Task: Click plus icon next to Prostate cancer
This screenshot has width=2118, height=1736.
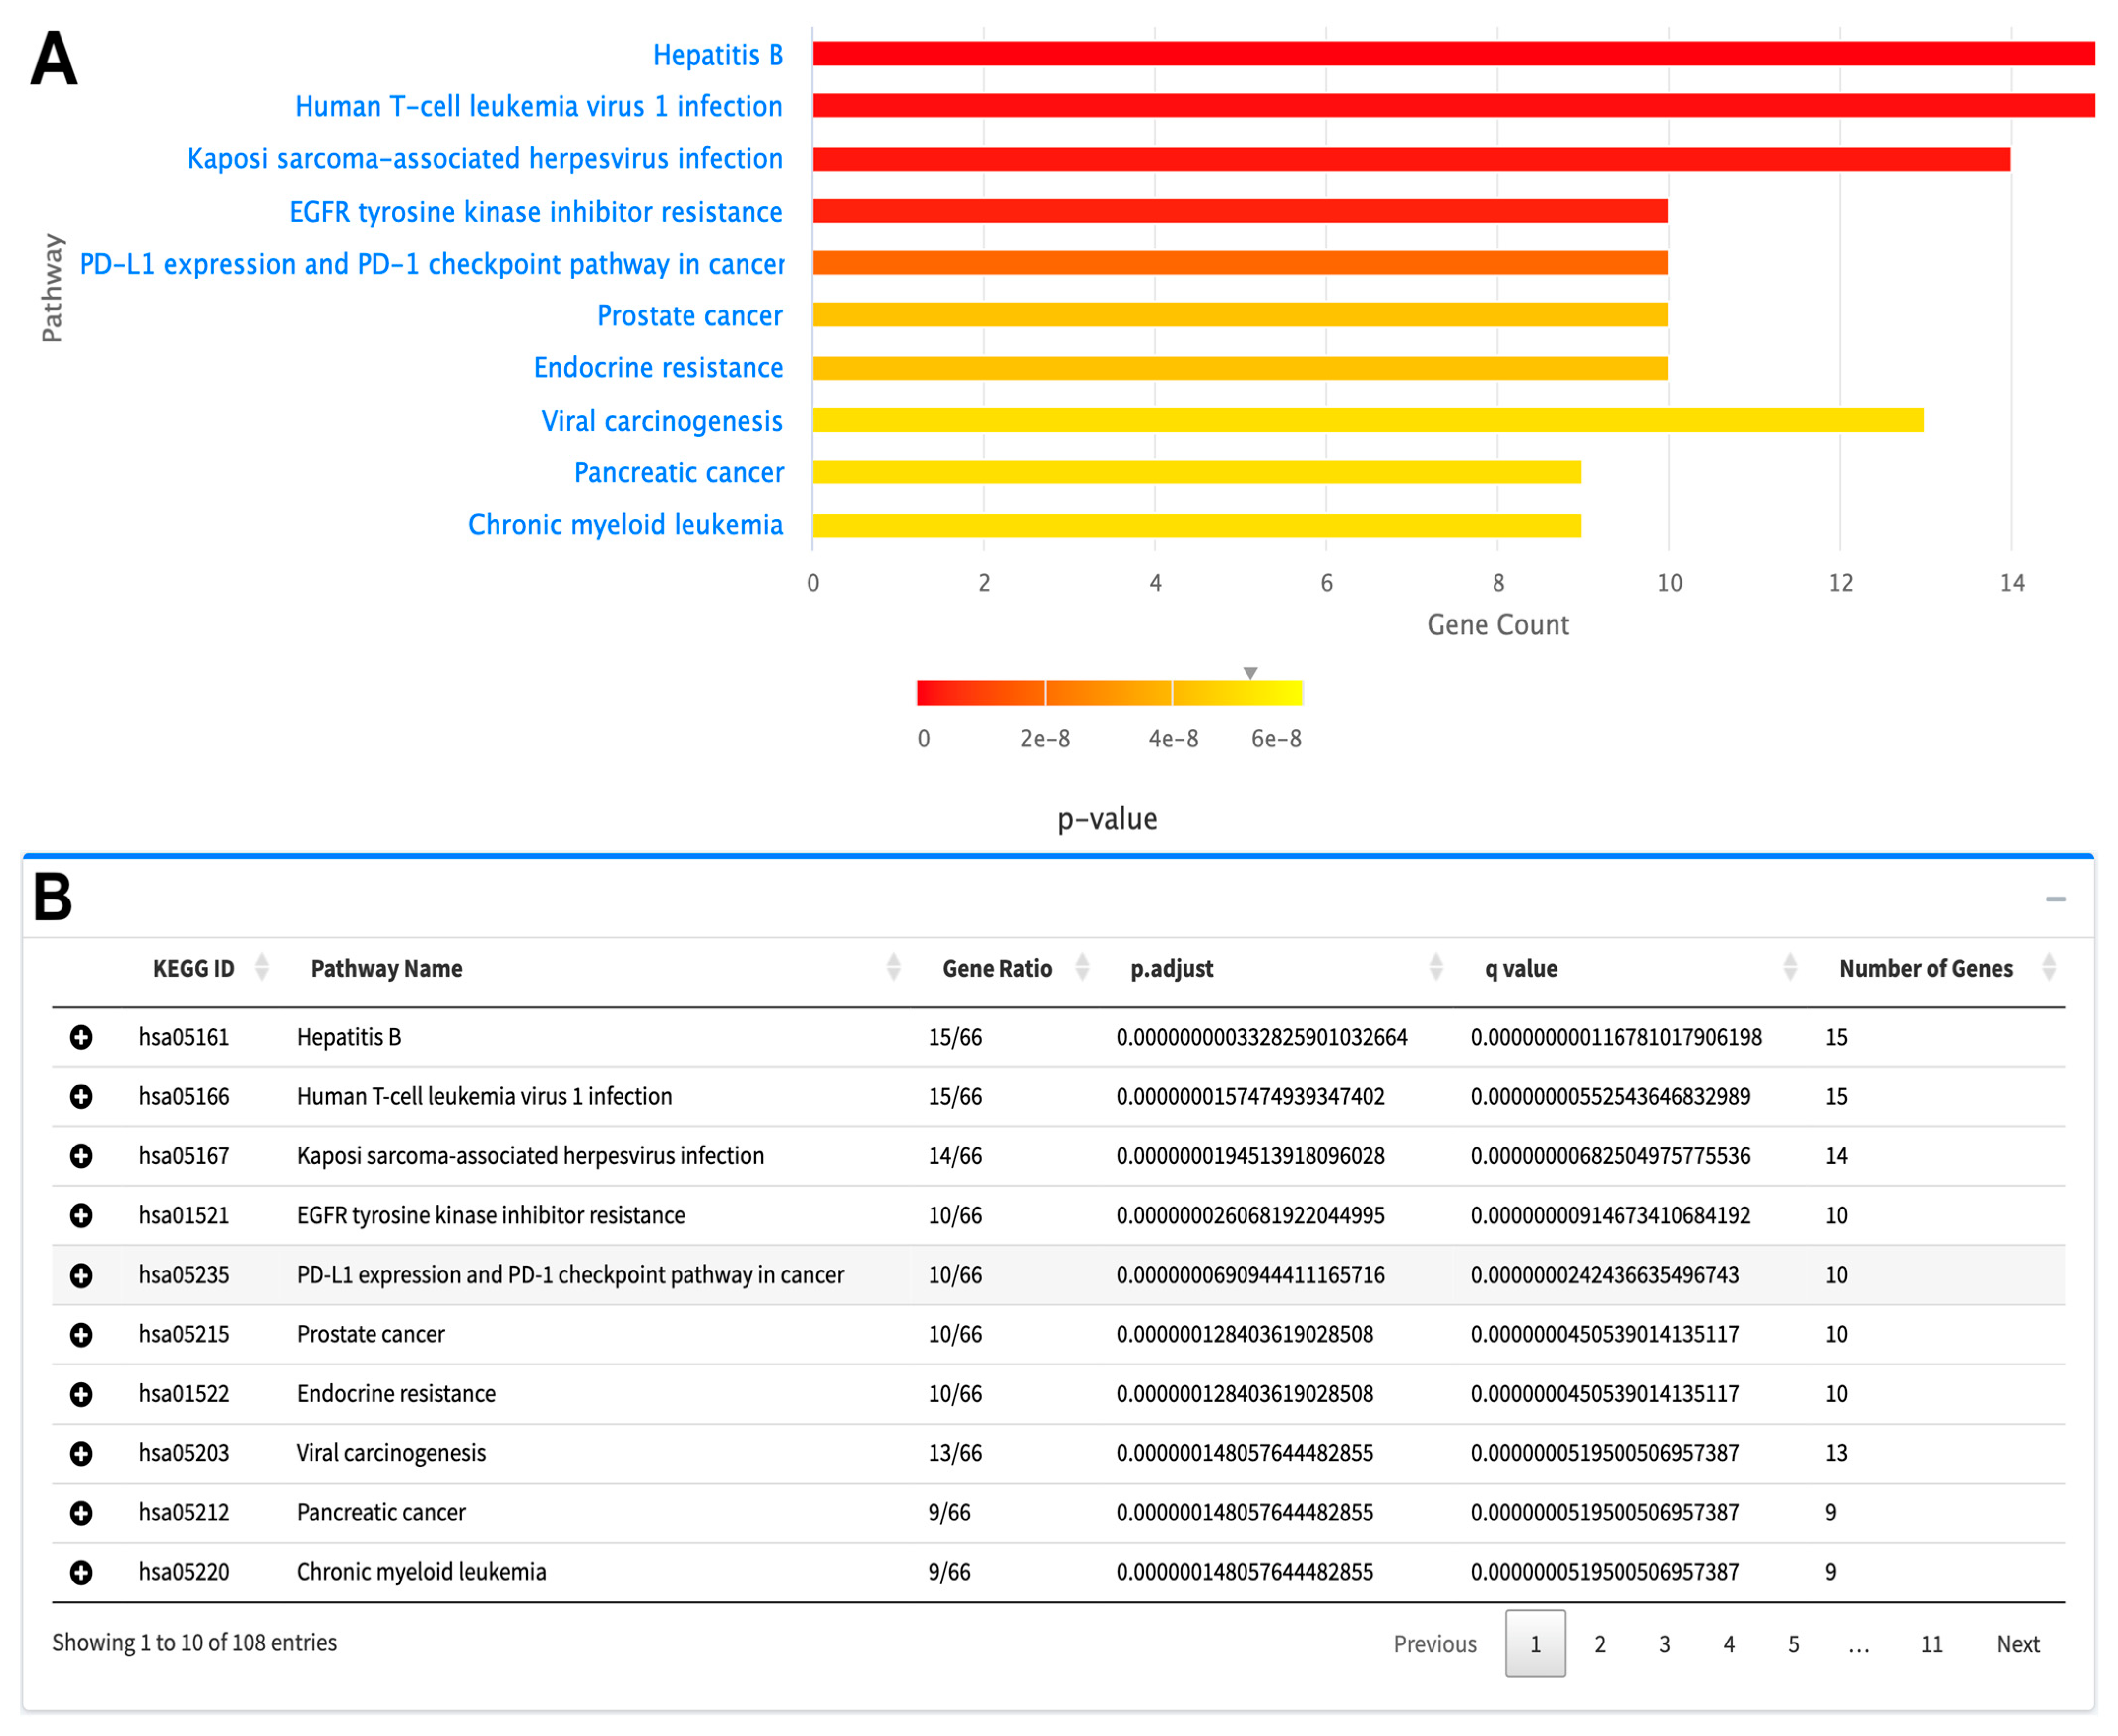Action: pos(81,1334)
